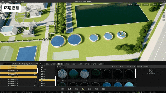The width and height of the screenshot is (166, 93).
Task: Collapse the scene tree panel with chevron
Action: click(2, 64)
